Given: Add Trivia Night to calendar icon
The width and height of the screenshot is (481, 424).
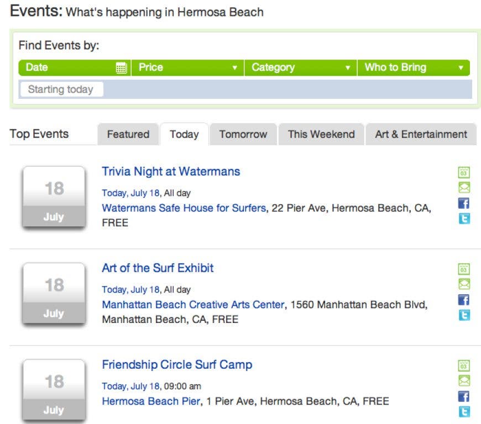Looking at the screenshot, I should click(x=464, y=172).
